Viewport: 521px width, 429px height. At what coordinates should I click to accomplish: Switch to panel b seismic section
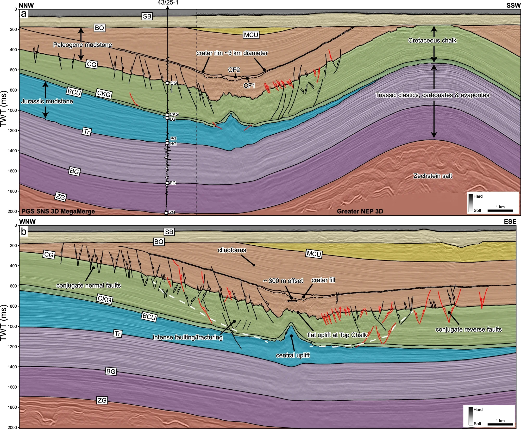(x=24, y=231)
